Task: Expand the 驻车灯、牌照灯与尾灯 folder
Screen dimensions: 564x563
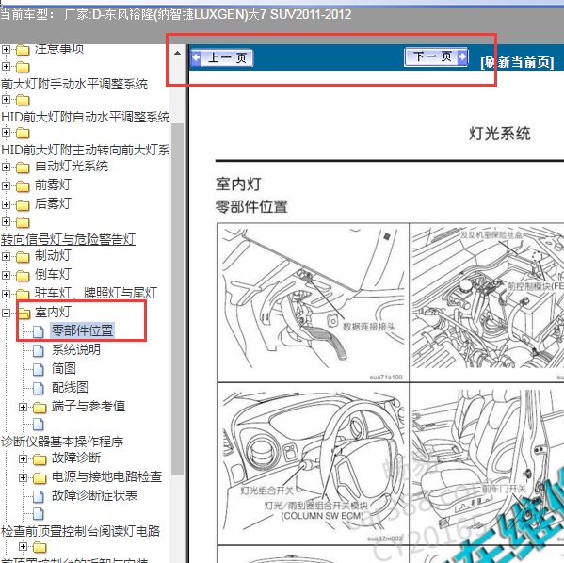Action: pyautogui.click(x=6, y=294)
